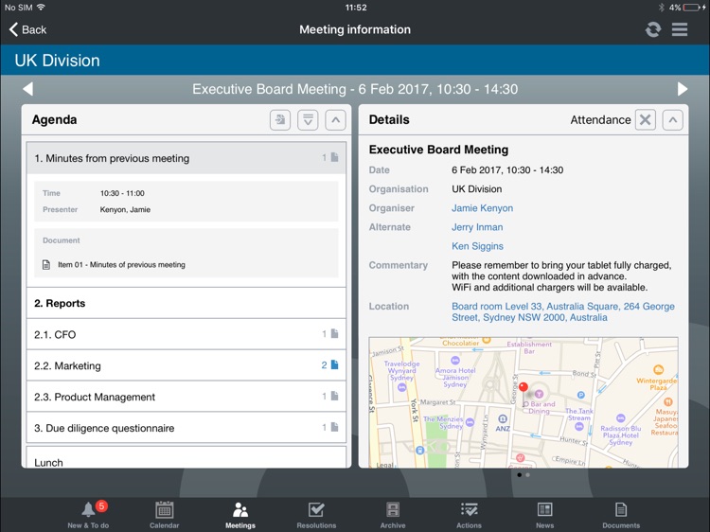710x532 pixels.
Task: Go back with the Back button
Action: [x=27, y=29]
